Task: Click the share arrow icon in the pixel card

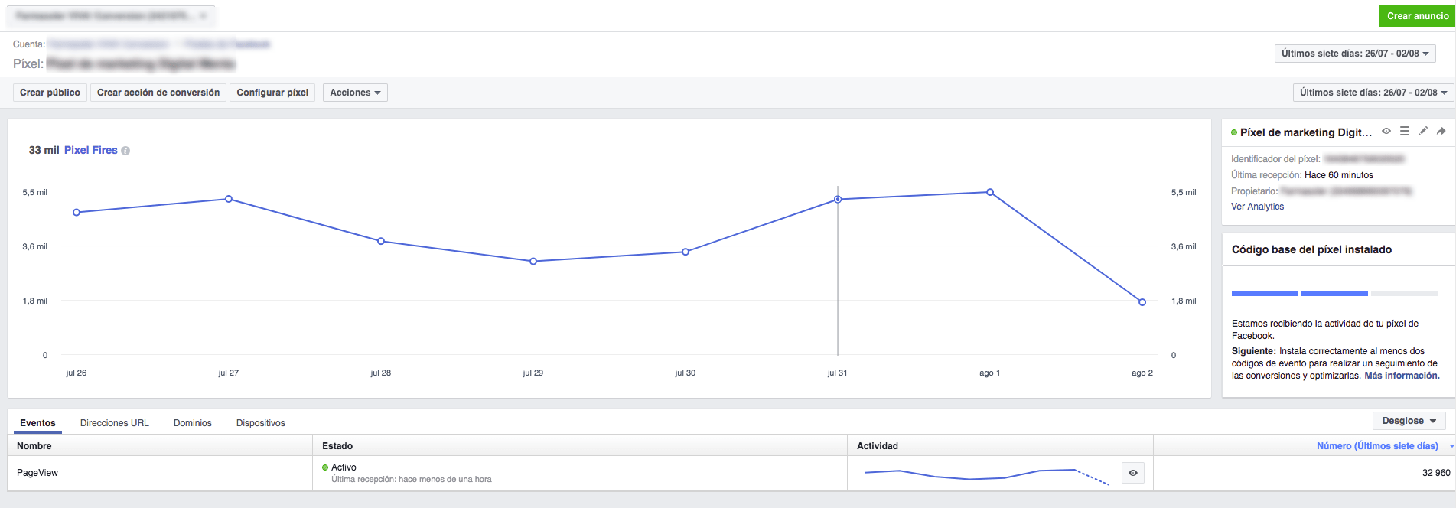Action: coord(1441,132)
